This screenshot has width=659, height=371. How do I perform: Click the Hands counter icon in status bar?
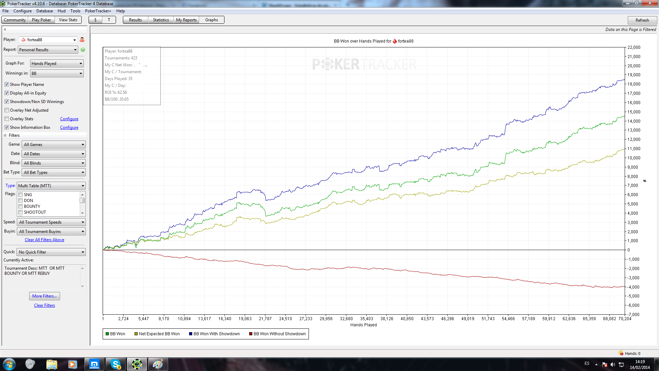(621, 353)
